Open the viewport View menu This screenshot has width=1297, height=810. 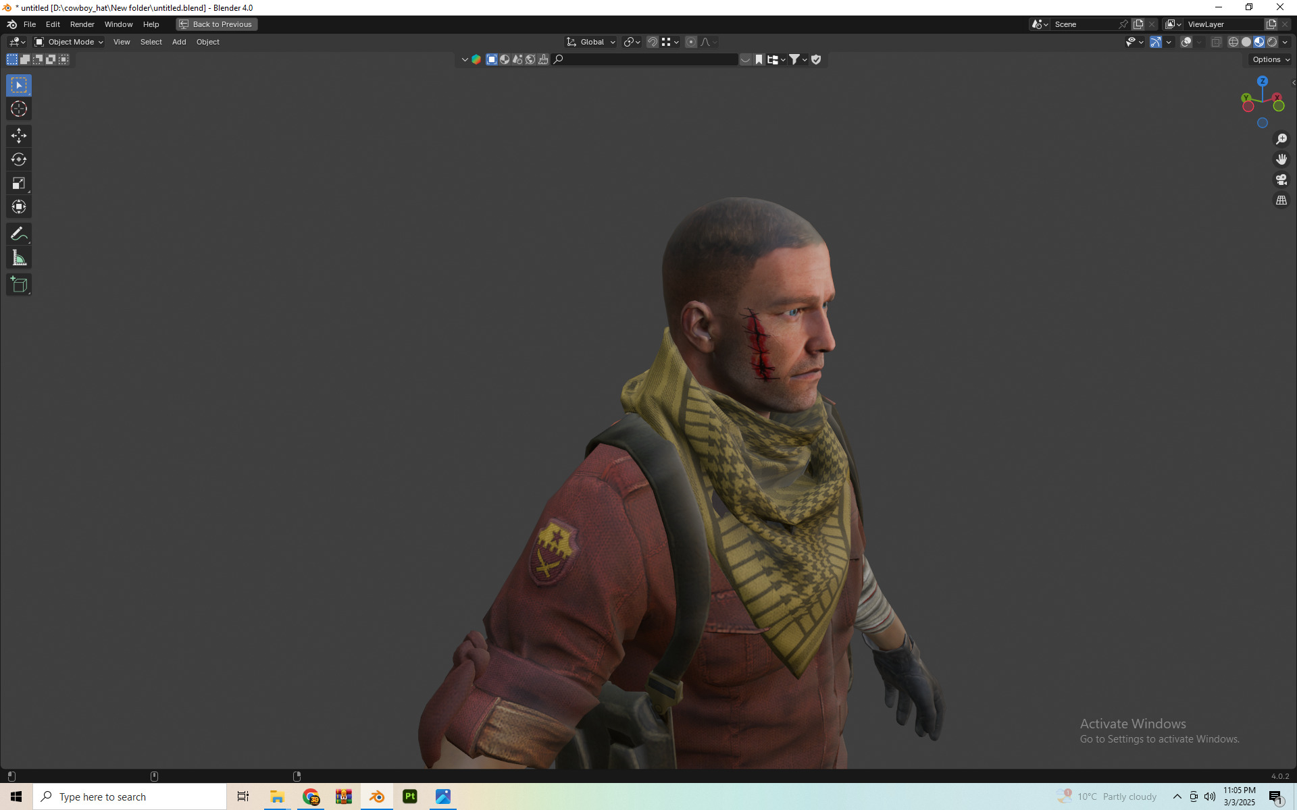coord(122,42)
